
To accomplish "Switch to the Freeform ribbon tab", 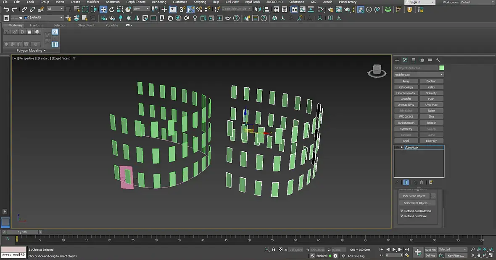I will point(36,25).
